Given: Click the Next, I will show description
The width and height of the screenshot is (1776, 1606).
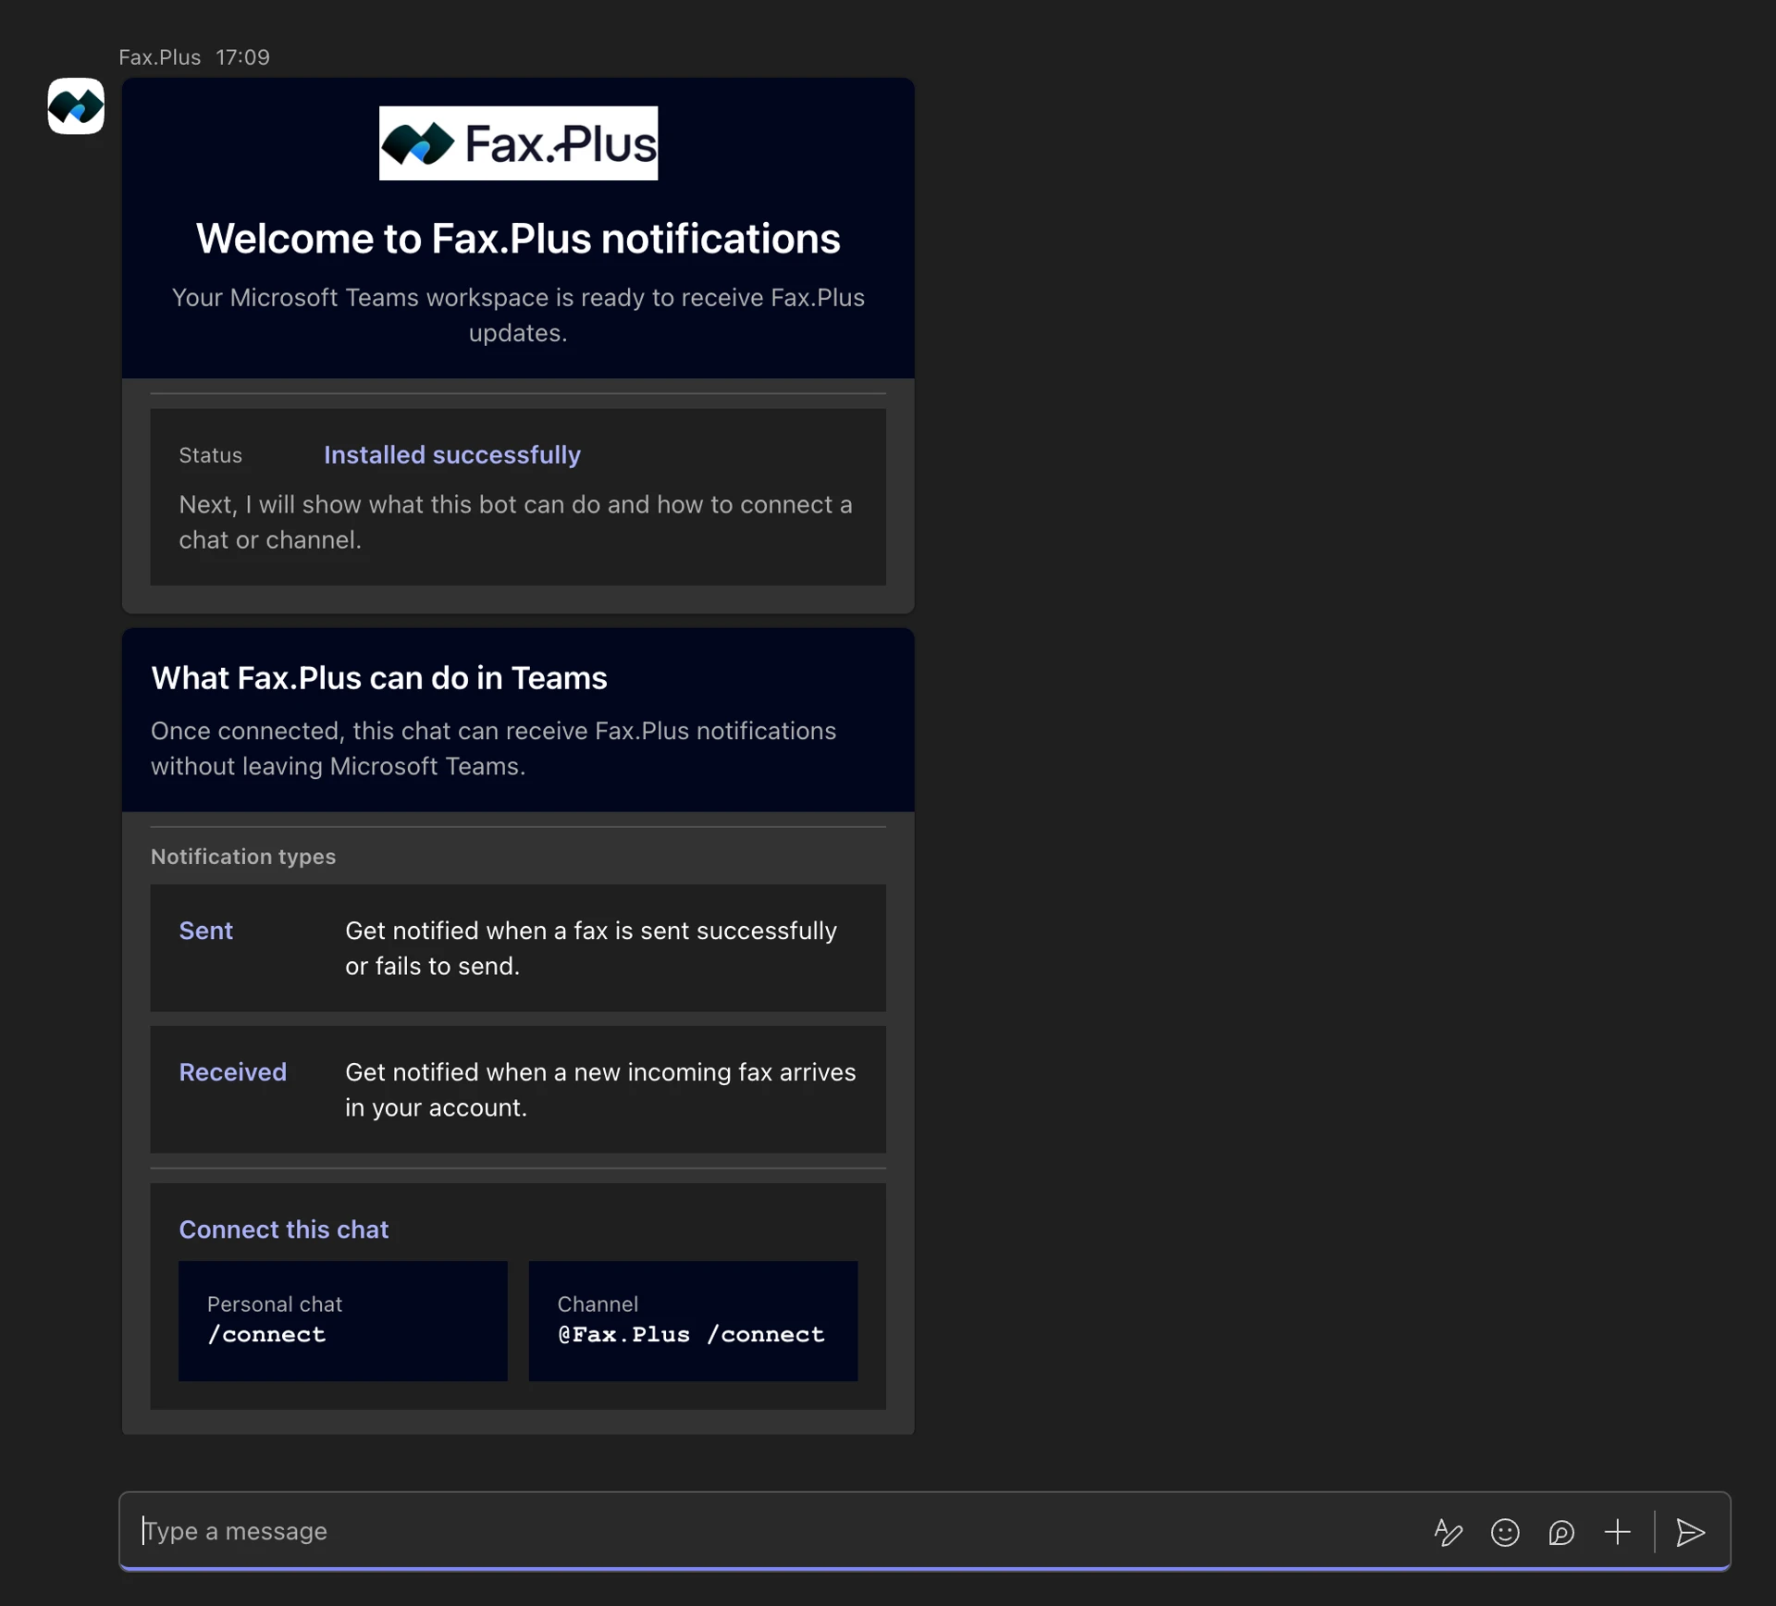Looking at the screenshot, I should coord(516,522).
